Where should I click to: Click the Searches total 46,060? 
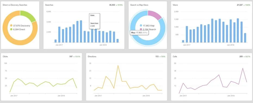tap(112, 5)
